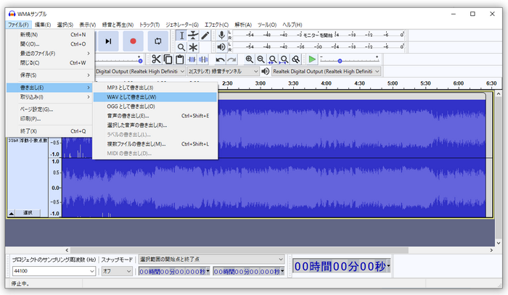Image resolution: width=508 pixels, height=295 pixels.
Task: Open the 編集(E) menu
Action: pyautogui.click(x=42, y=25)
